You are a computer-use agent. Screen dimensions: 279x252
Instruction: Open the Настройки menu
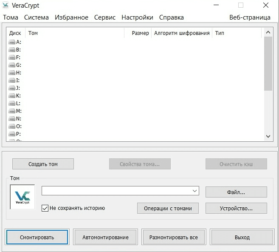[137, 17]
